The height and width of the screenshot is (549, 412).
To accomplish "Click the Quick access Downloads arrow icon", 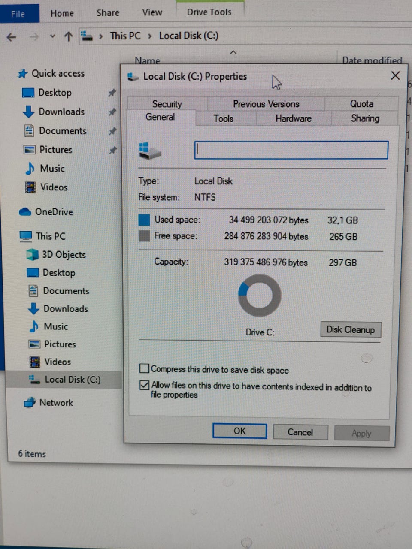I will (28, 112).
